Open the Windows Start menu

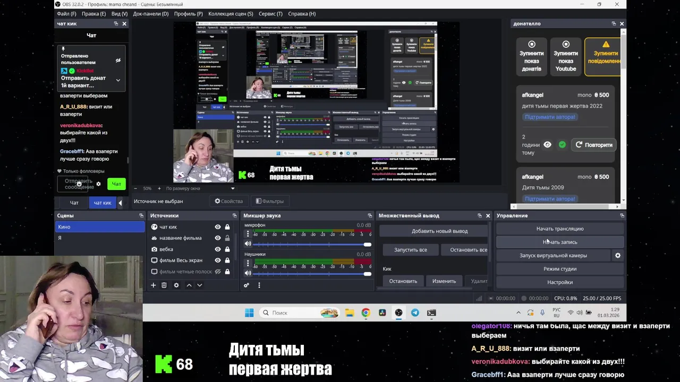point(249,312)
